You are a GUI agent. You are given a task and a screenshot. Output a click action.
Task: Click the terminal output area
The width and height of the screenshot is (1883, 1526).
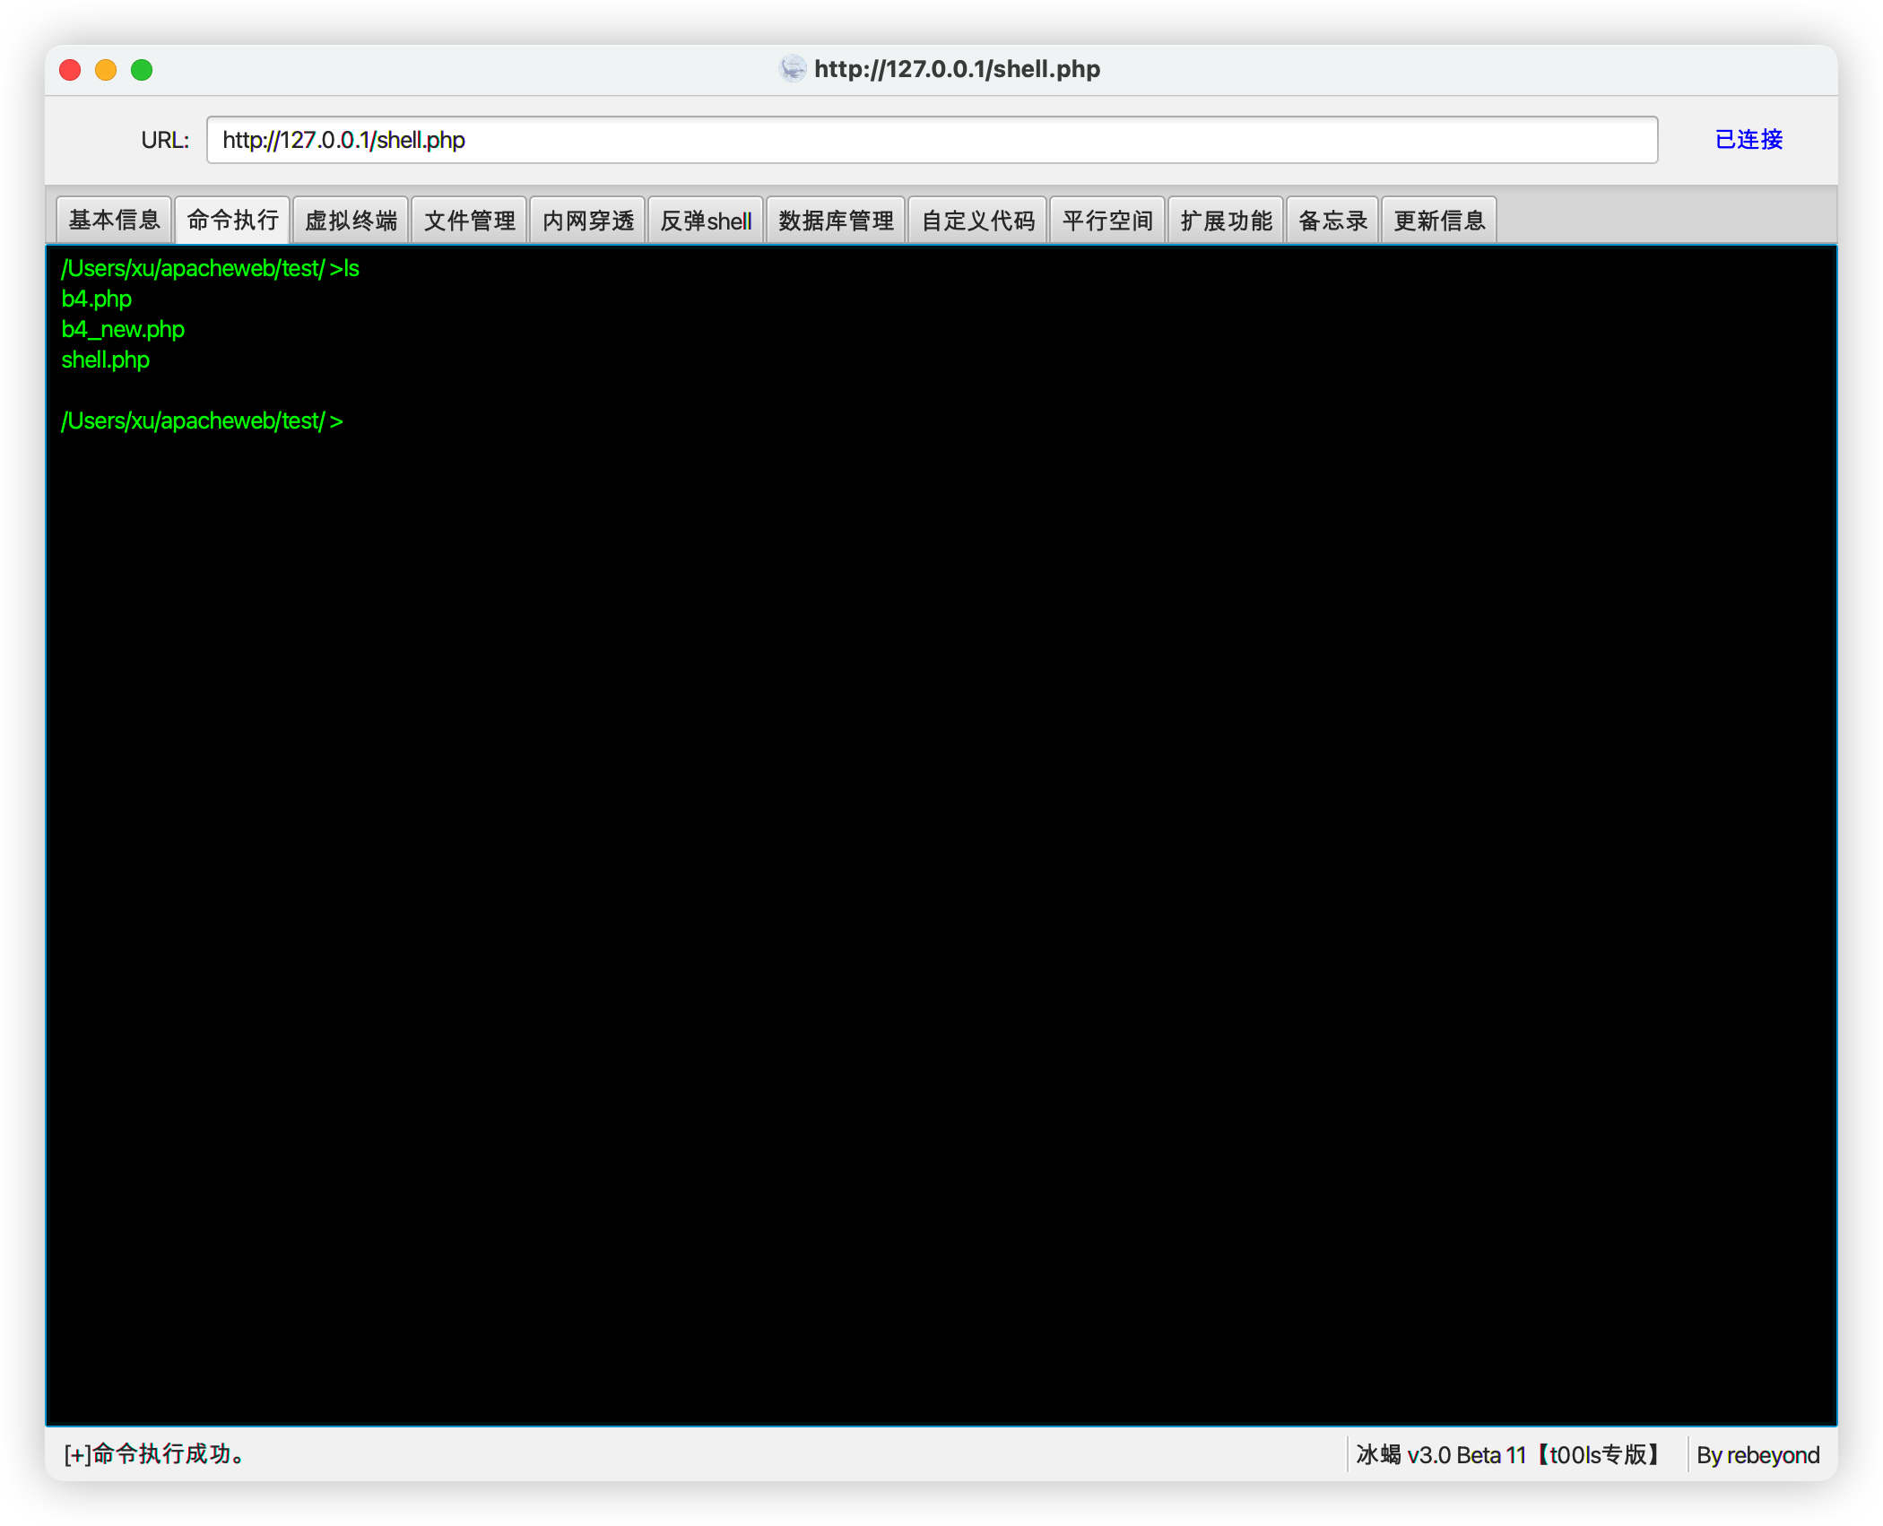[941, 807]
